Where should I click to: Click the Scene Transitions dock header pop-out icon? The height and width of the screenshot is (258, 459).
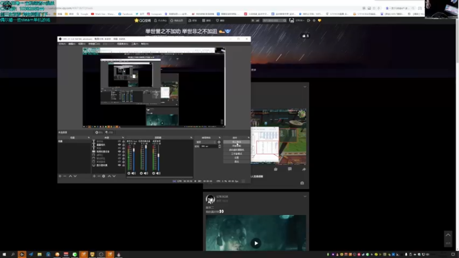pyautogui.click(x=220, y=138)
